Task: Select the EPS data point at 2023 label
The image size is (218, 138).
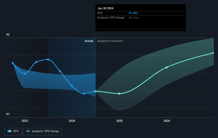Action: 25,74
